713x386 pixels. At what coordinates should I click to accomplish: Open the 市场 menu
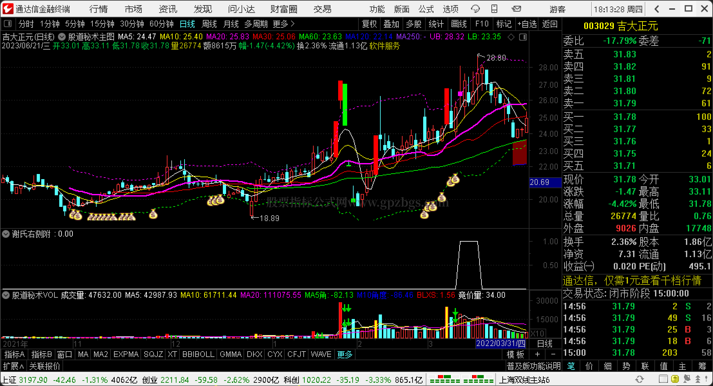pyautogui.click(x=133, y=9)
